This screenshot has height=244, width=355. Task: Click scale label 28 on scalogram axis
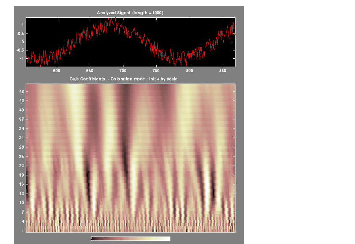coord(22,147)
